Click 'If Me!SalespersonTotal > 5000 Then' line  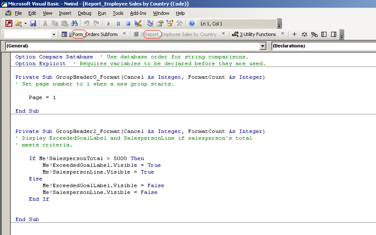pyautogui.click(x=86, y=158)
